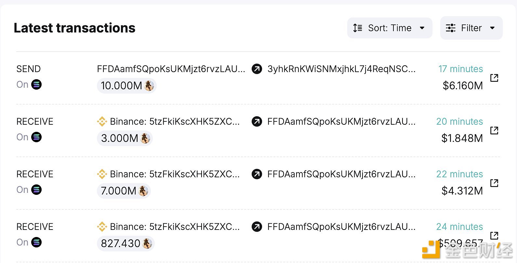Open the external link for the 20 minutes transaction
The width and height of the screenshot is (517, 263).
pyautogui.click(x=494, y=130)
